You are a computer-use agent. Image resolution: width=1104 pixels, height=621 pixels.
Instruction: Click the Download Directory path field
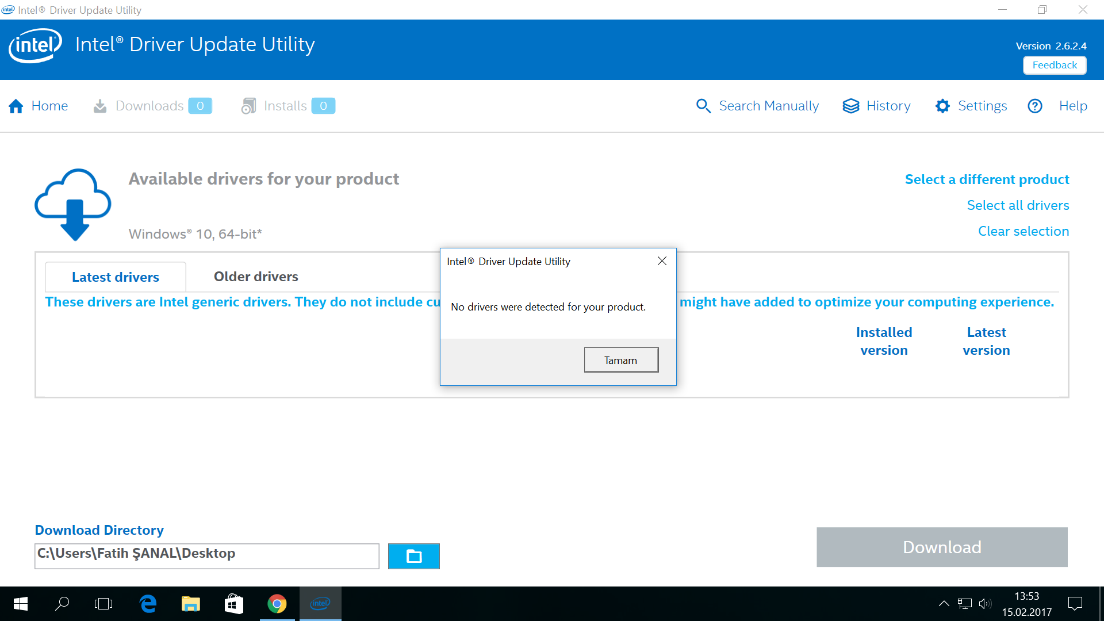click(x=207, y=556)
